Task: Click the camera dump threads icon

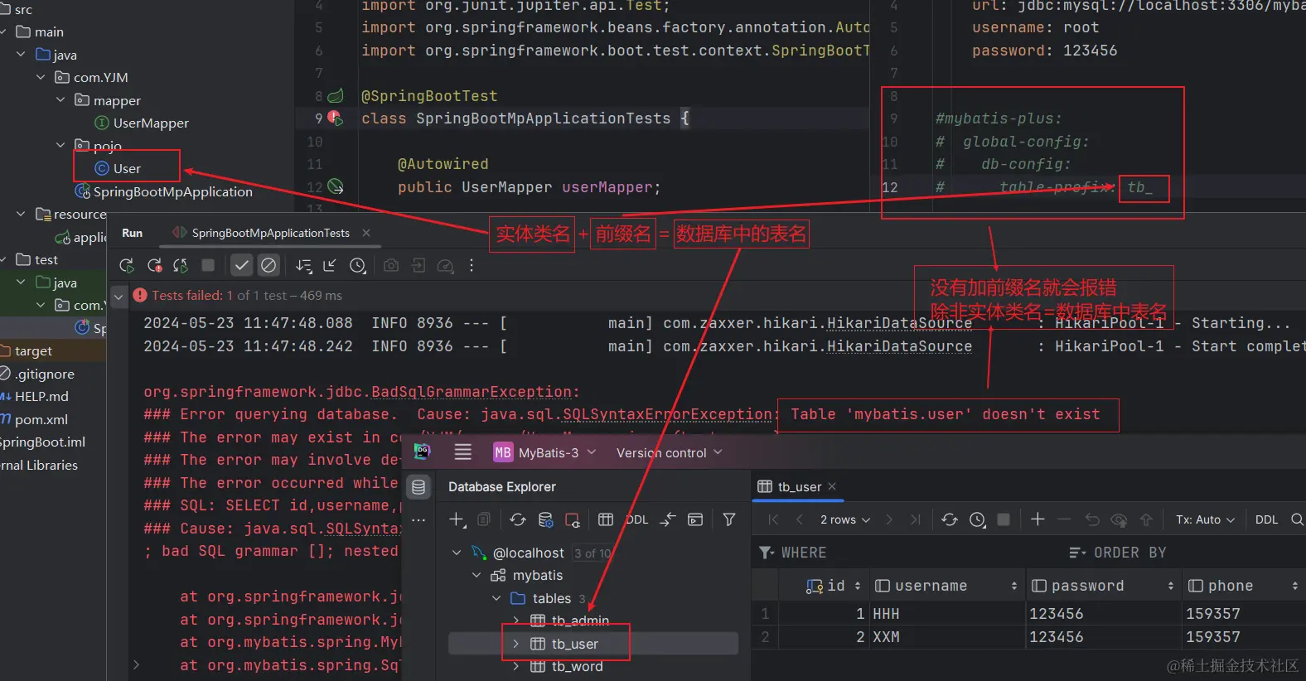Action: click(x=391, y=266)
